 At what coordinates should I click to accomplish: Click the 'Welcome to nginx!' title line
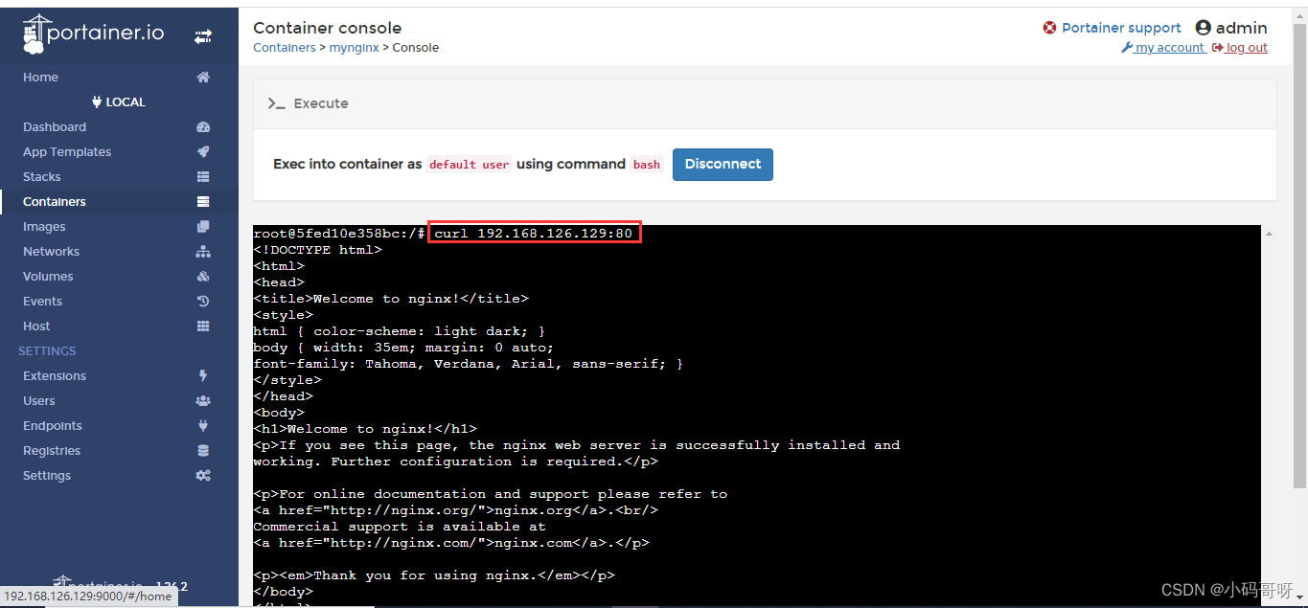pyautogui.click(x=391, y=299)
